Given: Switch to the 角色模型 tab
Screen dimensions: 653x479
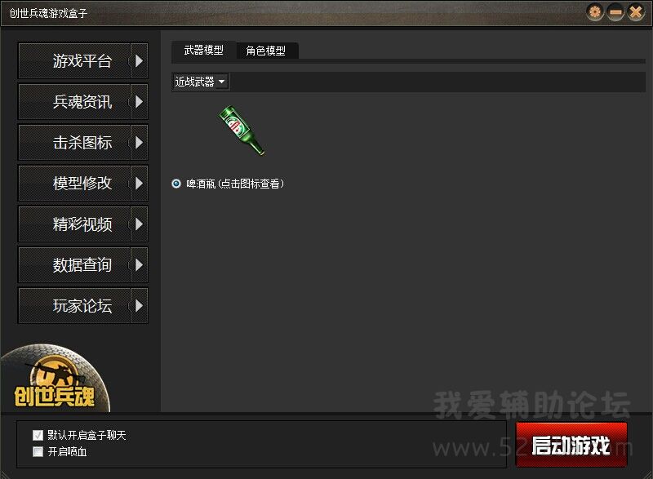Looking at the screenshot, I should tap(267, 51).
